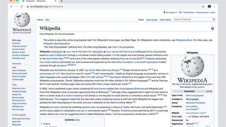Open Featured content in the sidebar
This screenshot has height=127, width=226.
coord(19,46)
